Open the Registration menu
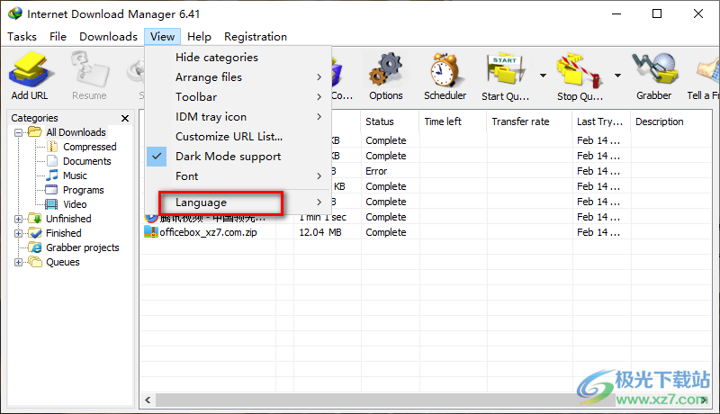The height and width of the screenshot is (414, 720). (256, 37)
